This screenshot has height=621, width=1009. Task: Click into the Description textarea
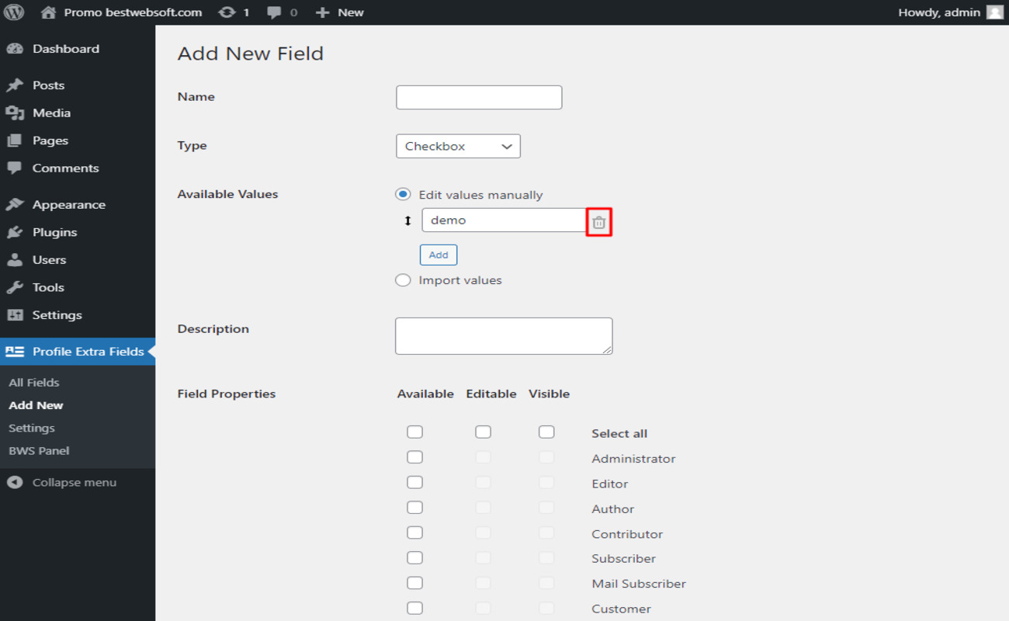pyautogui.click(x=504, y=336)
